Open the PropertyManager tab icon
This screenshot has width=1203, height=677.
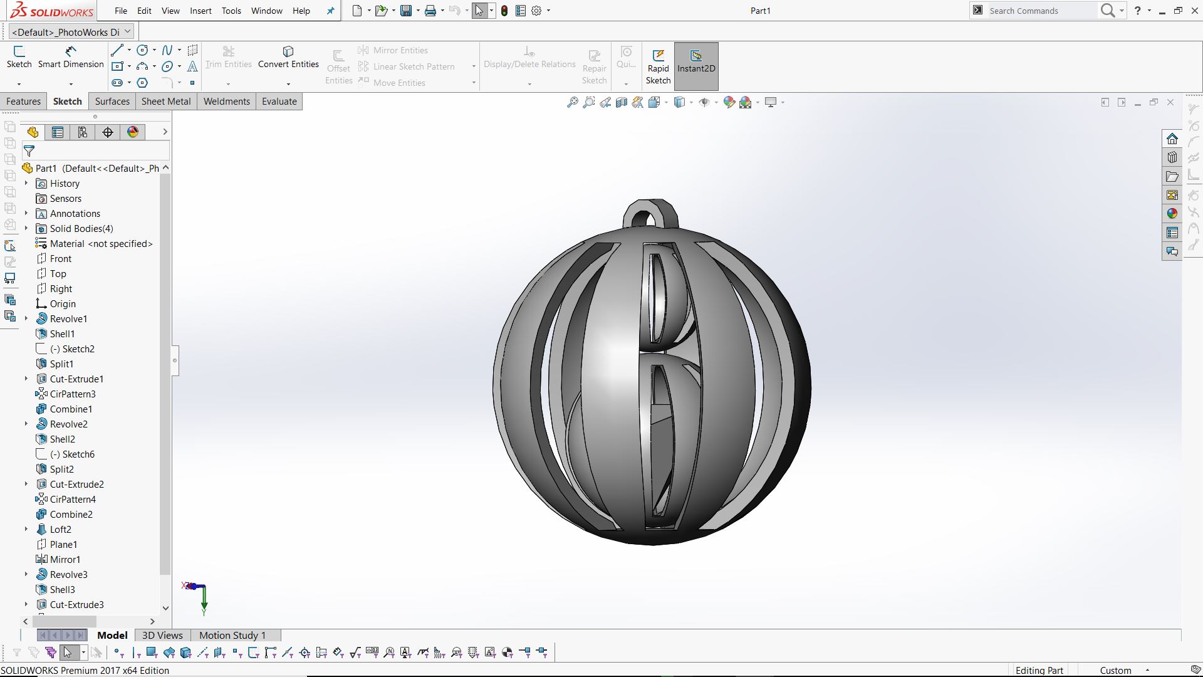(58, 132)
